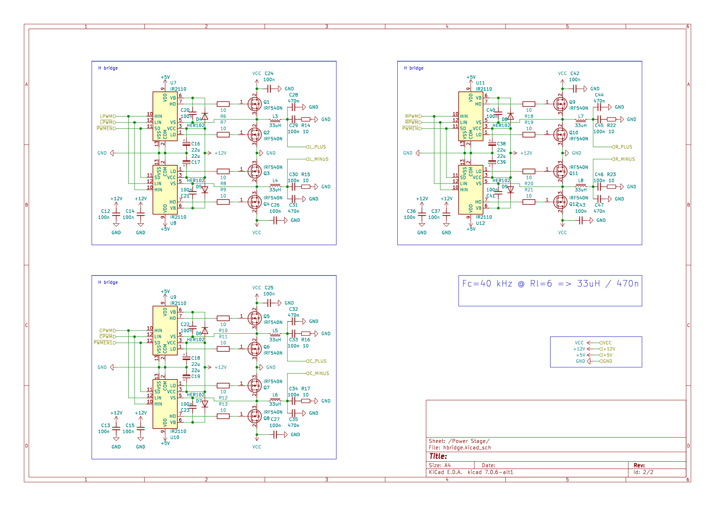Select the 'Title:' field in title block
The width and height of the screenshot is (715, 506).
click(x=438, y=456)
